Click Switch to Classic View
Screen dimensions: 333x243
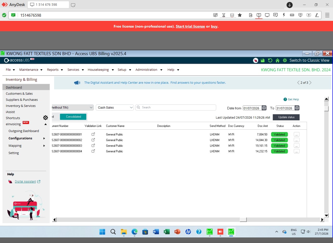click(x=309, y=60)
